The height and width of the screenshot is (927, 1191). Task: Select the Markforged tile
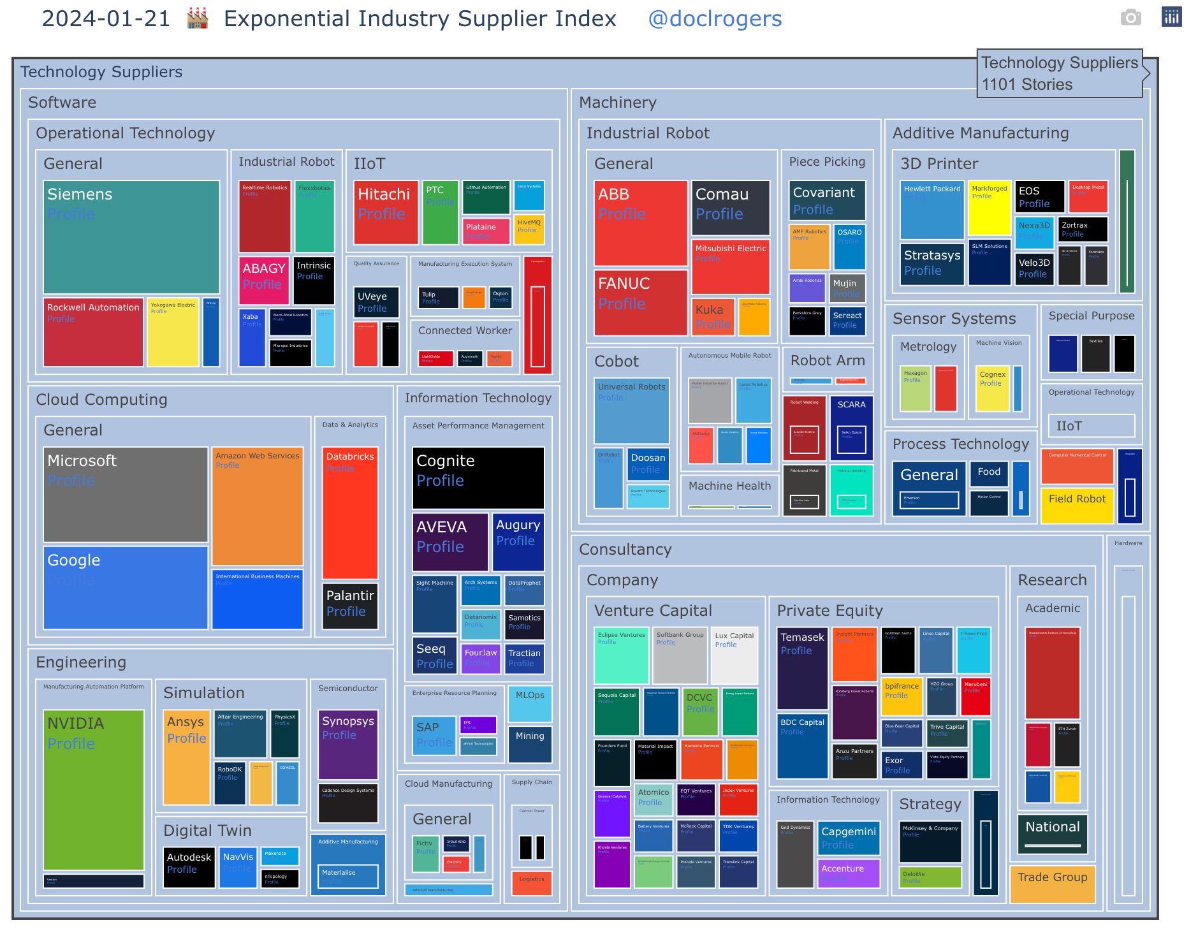tap(990, 208)
